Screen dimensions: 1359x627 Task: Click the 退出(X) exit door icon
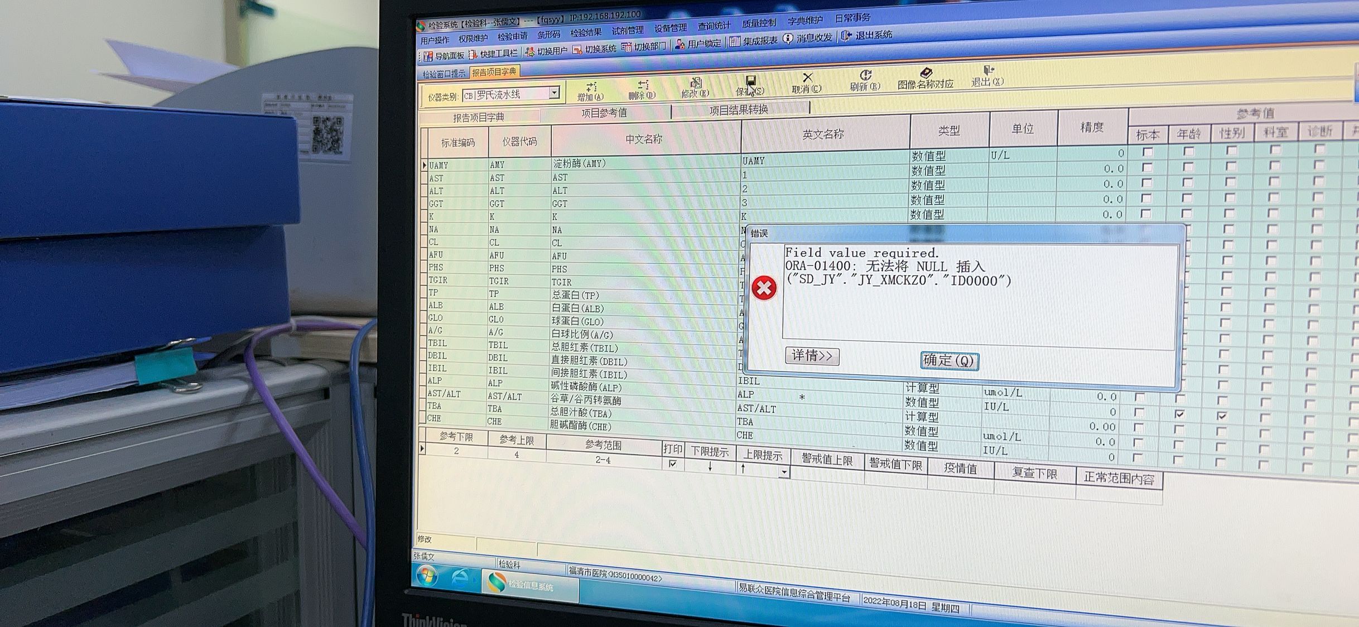(x=988, y=71)
